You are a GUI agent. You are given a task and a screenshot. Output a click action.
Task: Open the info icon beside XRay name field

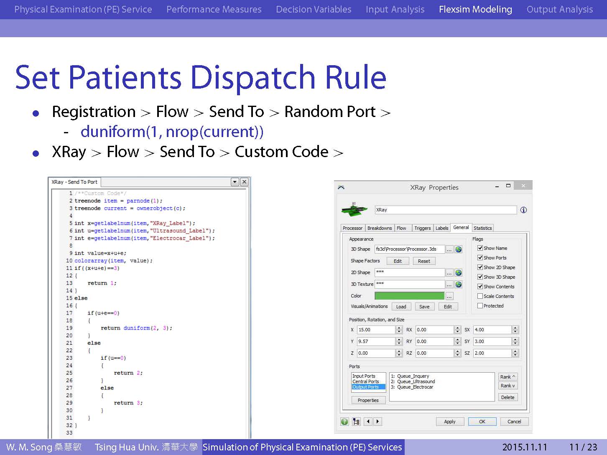(x=523, y=210)
